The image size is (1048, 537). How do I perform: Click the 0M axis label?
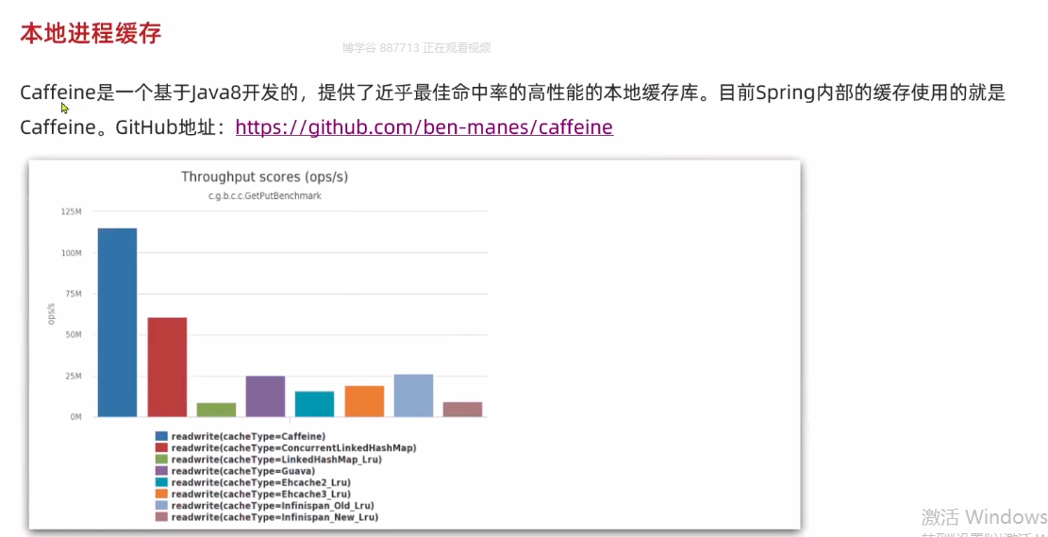click(75, 416)
